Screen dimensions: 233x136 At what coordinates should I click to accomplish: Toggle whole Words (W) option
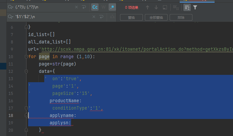click(x=104, y=7)
